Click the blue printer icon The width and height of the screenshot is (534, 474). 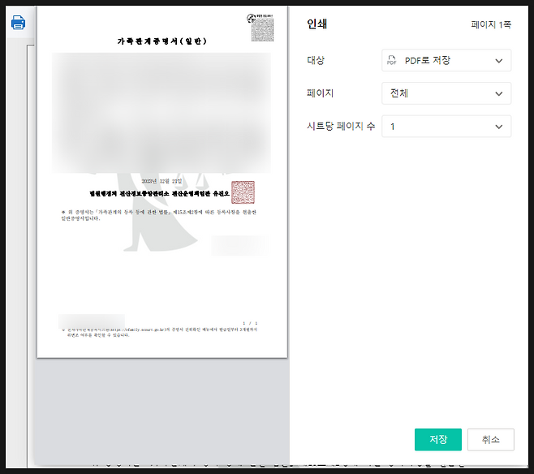coord(18,23)
